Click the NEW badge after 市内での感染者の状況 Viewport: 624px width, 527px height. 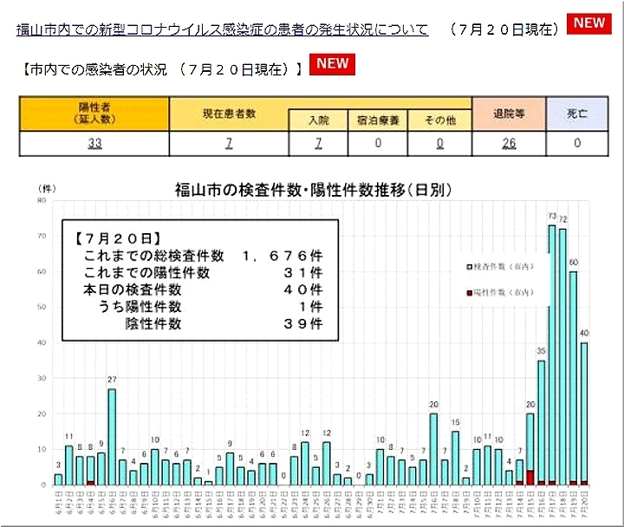pyautogui.click(x=333, y=63)
